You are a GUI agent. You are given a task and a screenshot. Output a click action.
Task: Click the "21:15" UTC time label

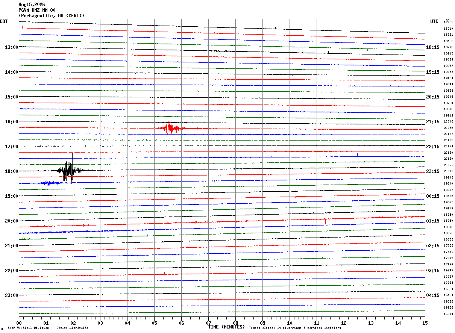433,122
